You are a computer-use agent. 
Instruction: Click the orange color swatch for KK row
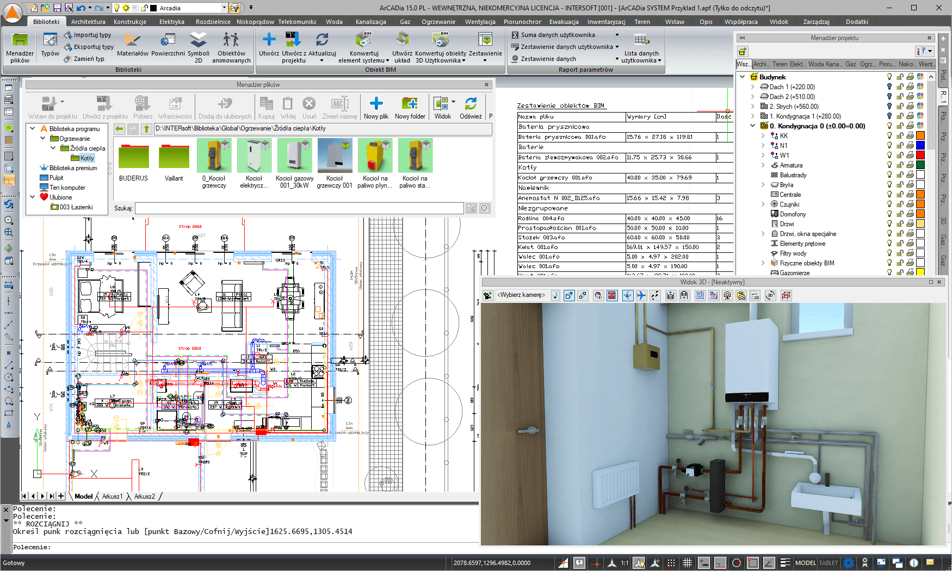920,136
